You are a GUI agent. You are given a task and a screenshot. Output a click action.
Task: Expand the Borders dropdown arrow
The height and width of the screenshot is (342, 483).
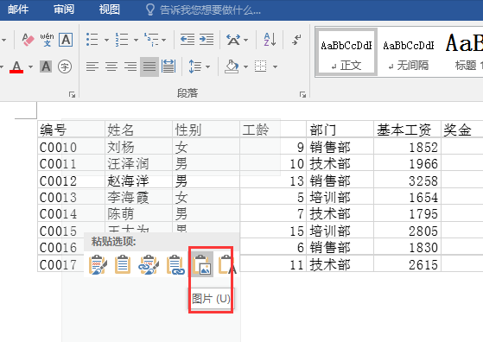click(275, 66)
